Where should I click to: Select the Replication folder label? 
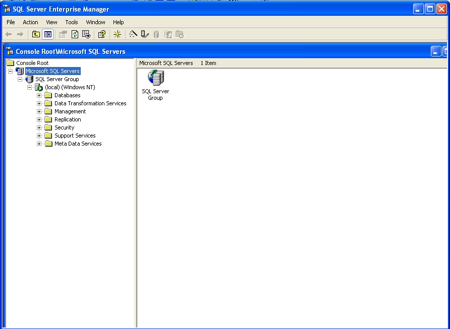click(68, 119)
